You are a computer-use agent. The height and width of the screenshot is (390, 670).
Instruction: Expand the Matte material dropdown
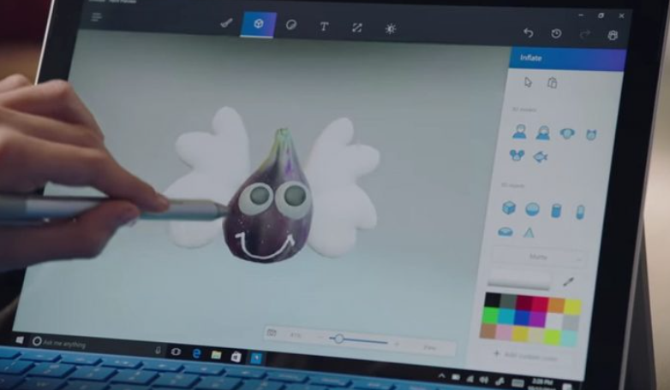pyautogui.click(x=540, y=257)
